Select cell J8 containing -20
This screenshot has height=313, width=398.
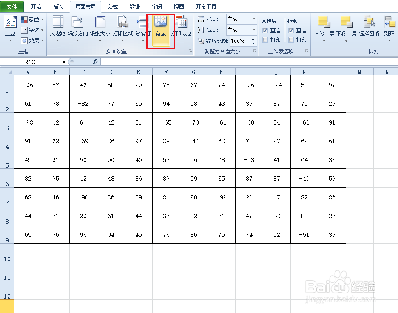coord(277,216)
